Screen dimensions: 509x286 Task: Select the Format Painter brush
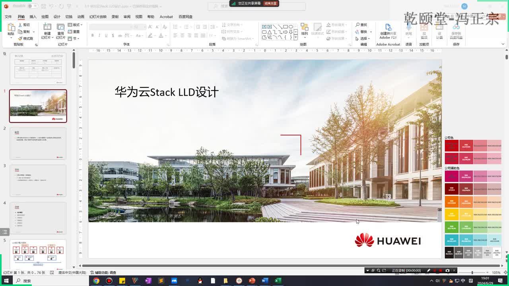tap(20, 38)
